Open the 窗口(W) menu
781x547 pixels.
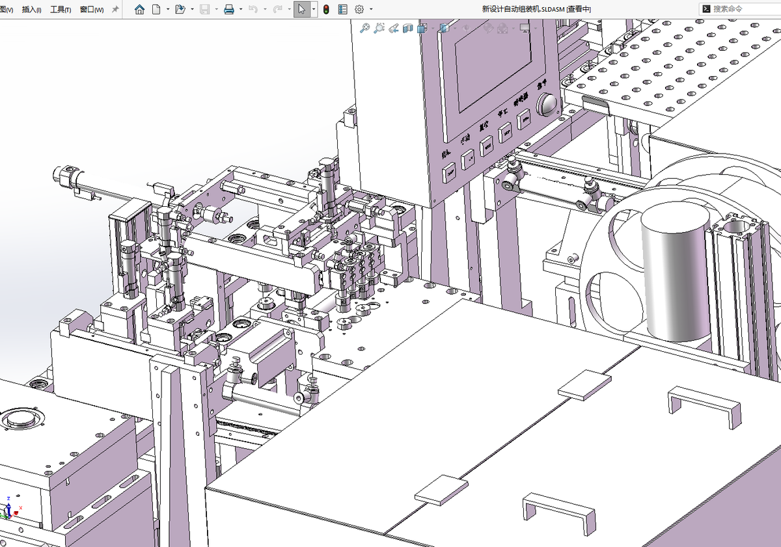click(91, 10)
